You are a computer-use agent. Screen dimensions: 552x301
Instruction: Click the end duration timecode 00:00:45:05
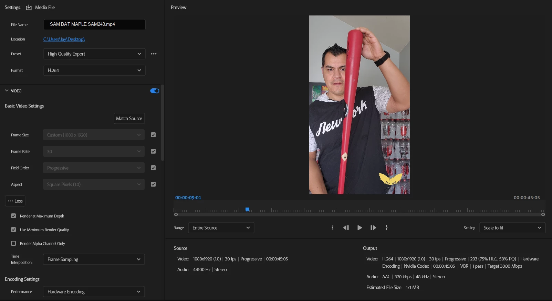[x=527, y=198]
